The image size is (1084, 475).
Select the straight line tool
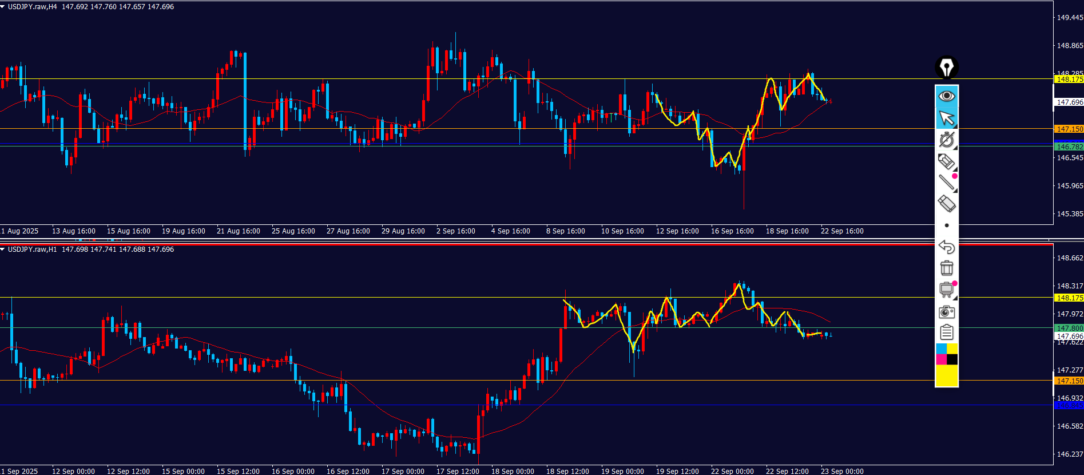(x=946, y=183)
